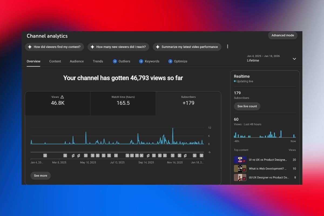Click See more below the chart
Screen dimensions: 324x216
[40, 175]
